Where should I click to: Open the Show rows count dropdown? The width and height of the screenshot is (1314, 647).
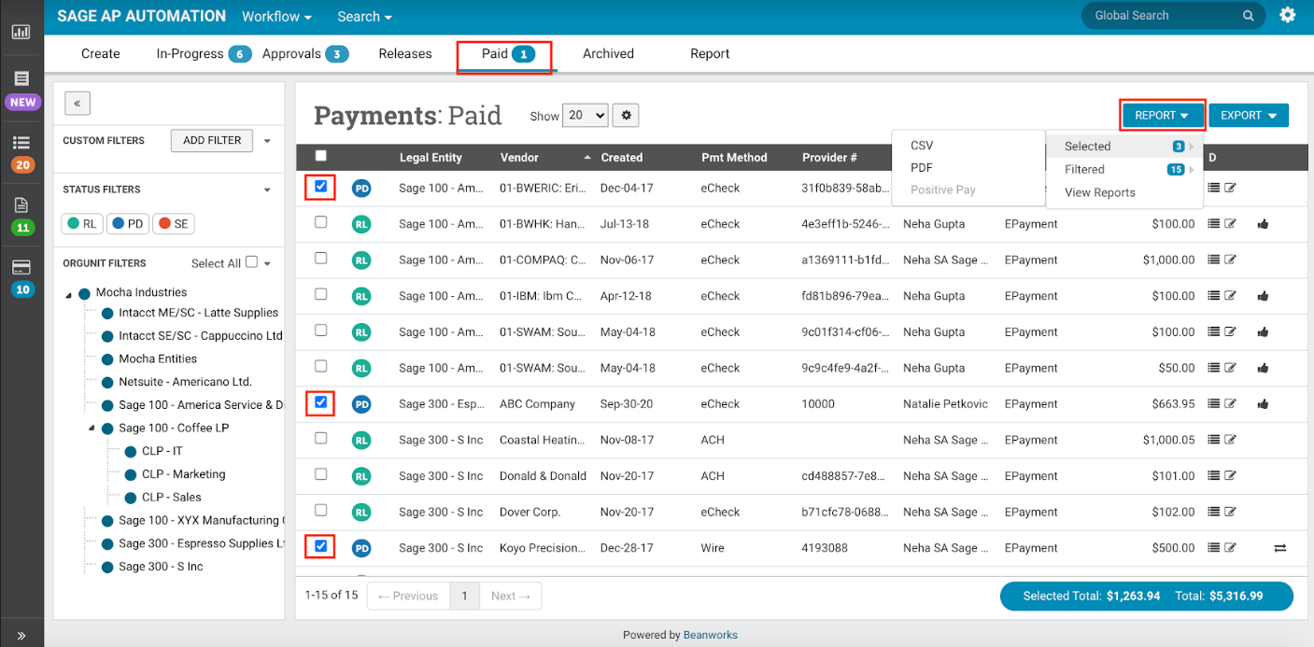click(586, 116)
